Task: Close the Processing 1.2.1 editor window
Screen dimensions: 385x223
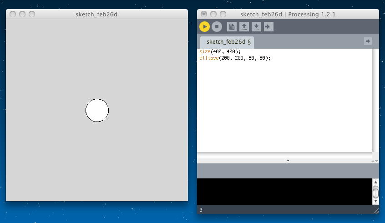Action: [x=204, y=14]
